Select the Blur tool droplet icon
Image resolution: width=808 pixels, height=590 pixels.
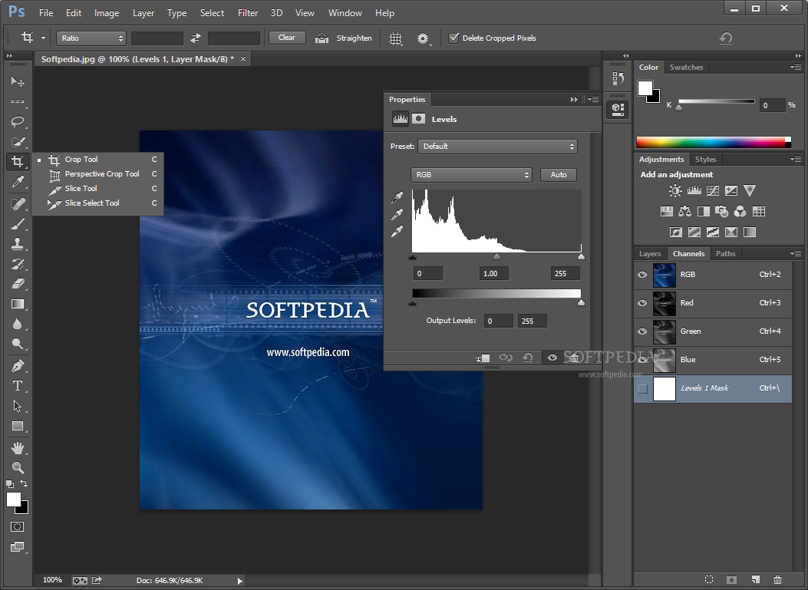tap(18, 324)
